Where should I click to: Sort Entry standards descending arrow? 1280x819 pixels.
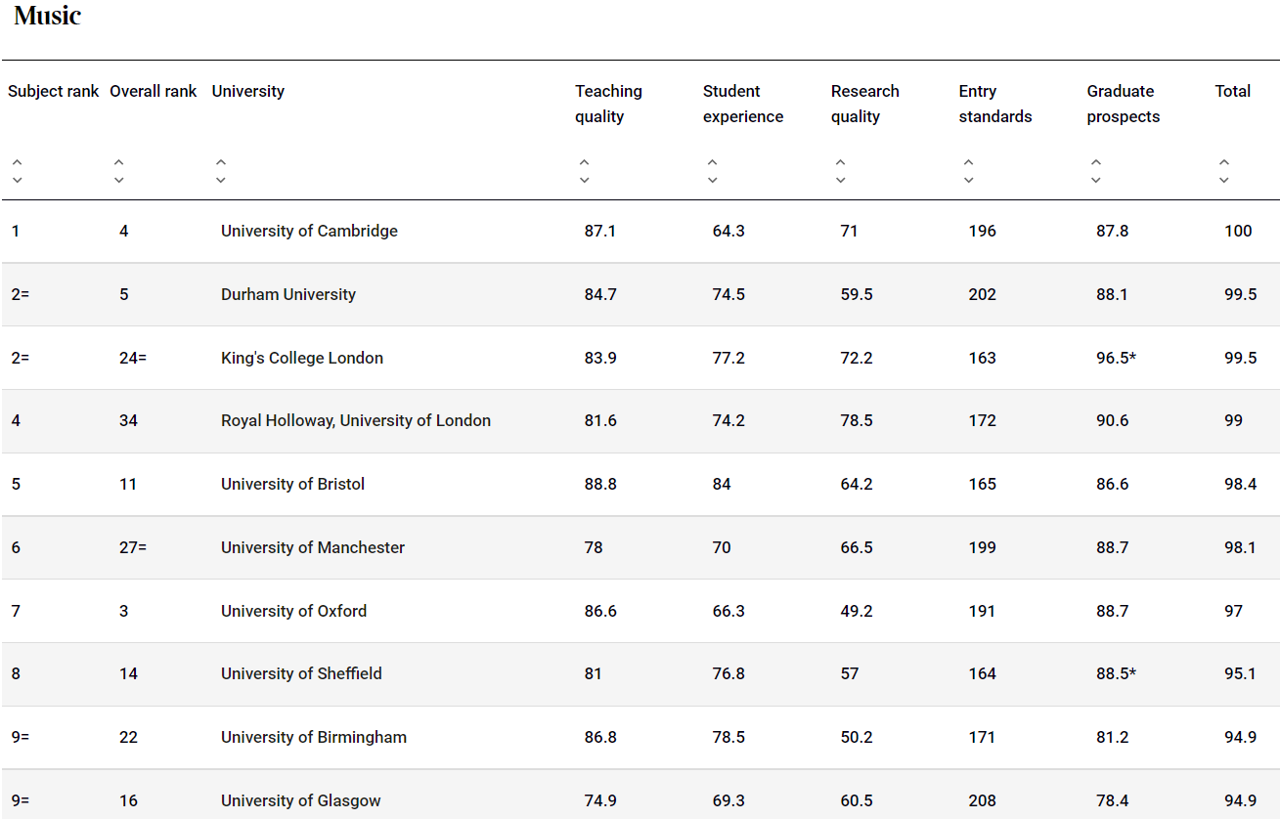pos(968,180)
